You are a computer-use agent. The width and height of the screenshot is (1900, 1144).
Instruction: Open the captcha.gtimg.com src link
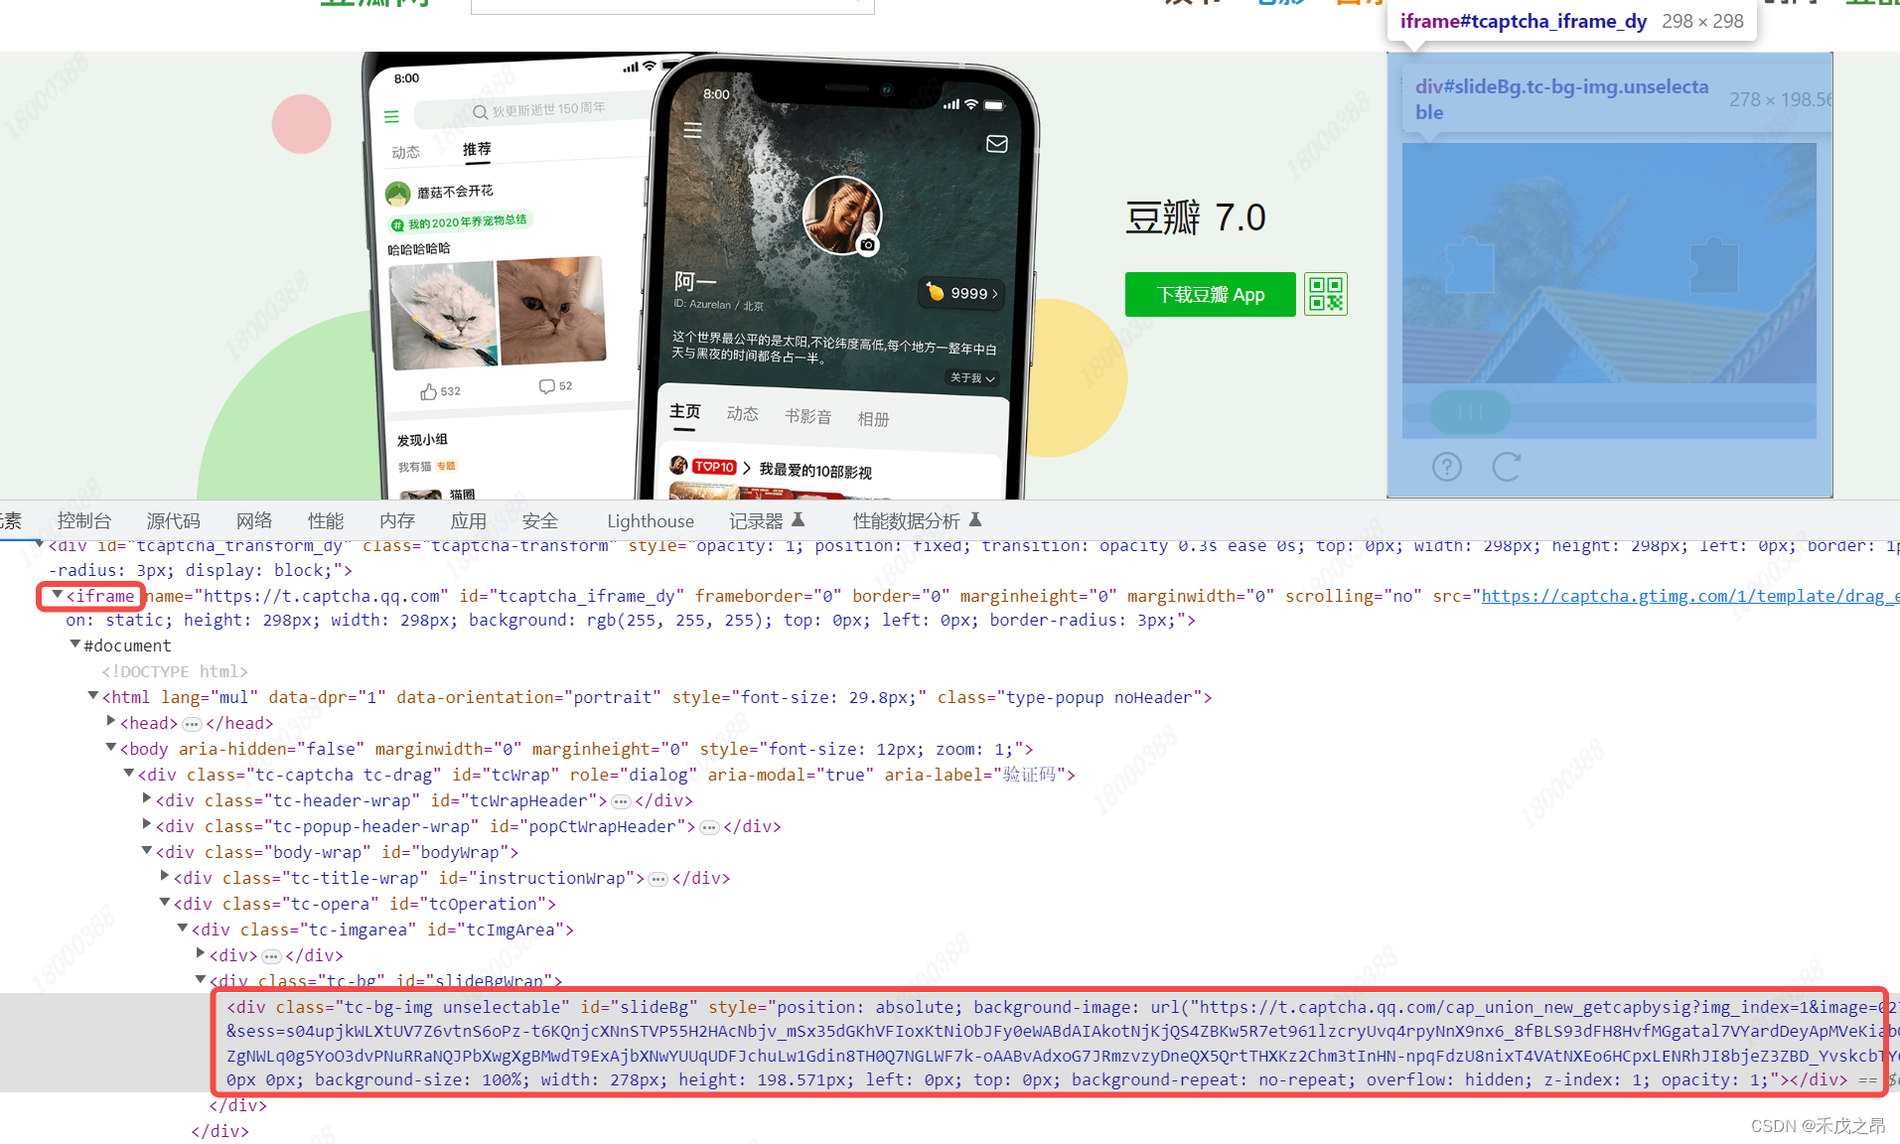pos(1690,596)
